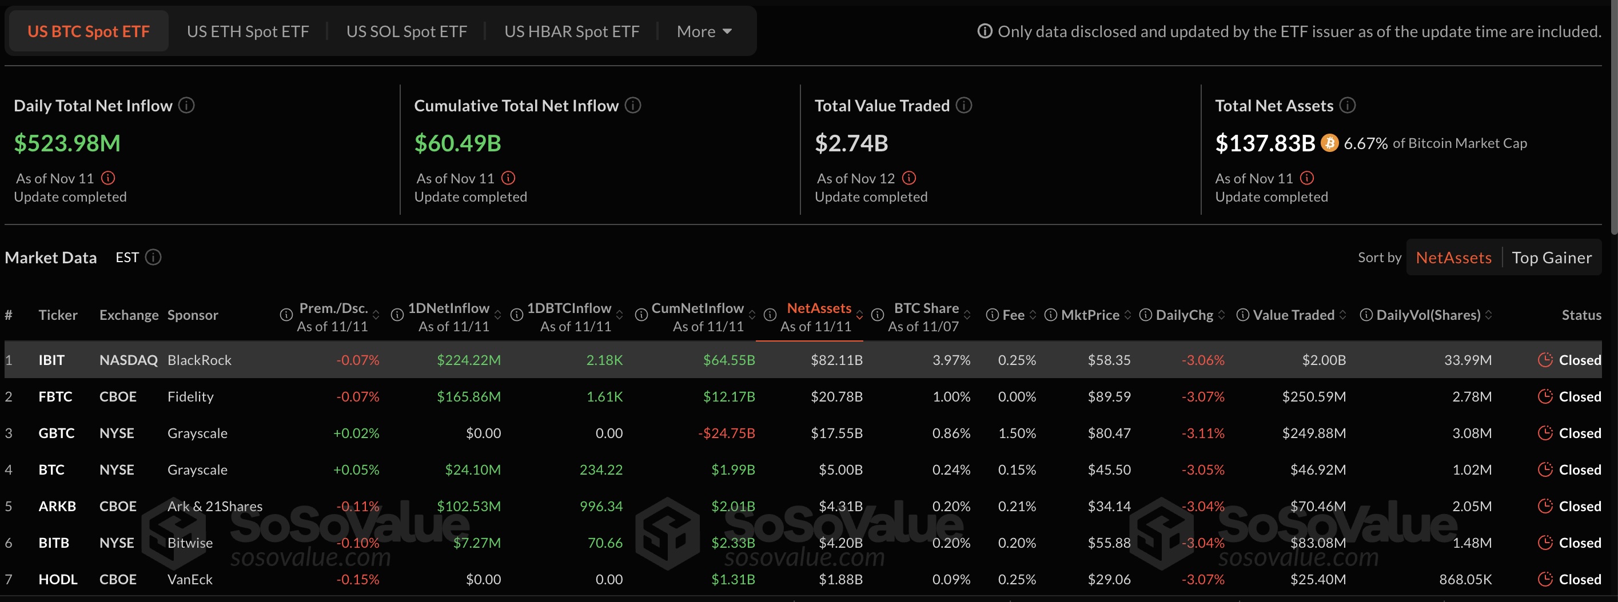This screenshot has height=602, width=1618.
Task: Select NetAssets as the sort option
Action: click(x=1453, y=258)
